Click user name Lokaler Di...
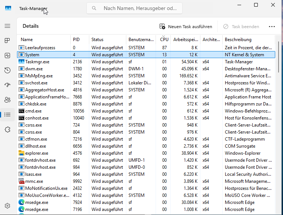The width and height of the screenshot is (283, 215). click(x=140, y=83)
